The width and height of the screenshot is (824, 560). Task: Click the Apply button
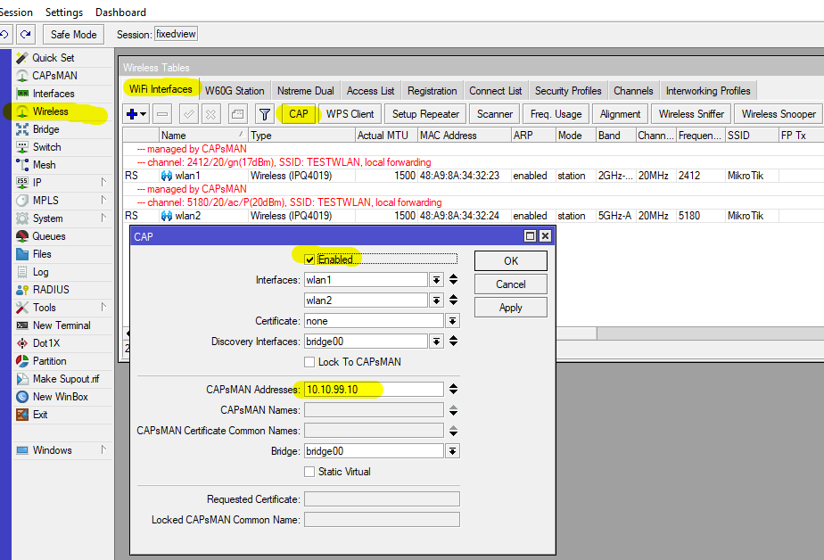click(x=510, y=308)
